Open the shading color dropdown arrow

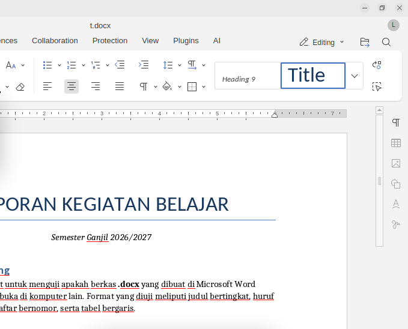point(180,86)
